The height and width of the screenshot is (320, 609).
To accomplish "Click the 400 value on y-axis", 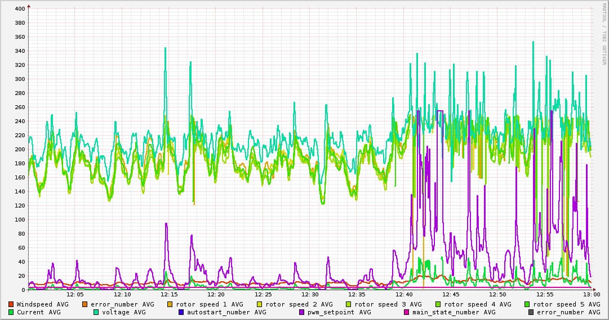I will pos(20,8).
